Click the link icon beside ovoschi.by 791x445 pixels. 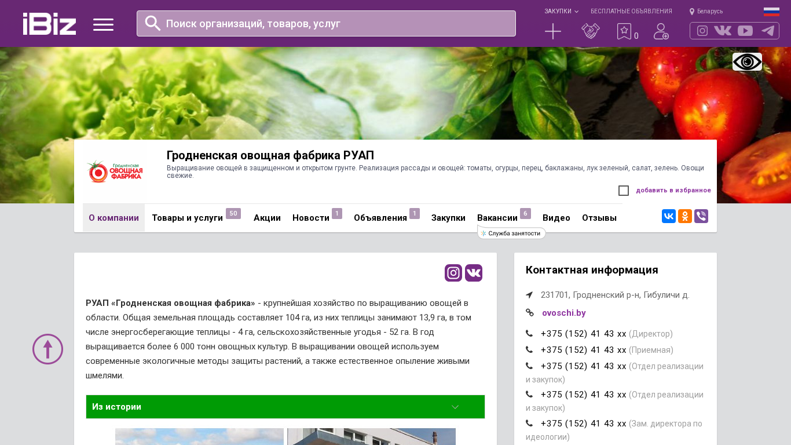(529, 312)
